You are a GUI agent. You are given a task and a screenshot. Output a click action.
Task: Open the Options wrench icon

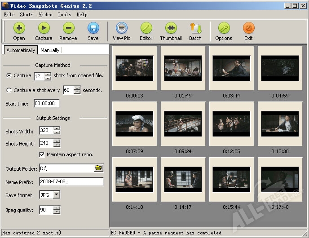[x=223, y=29]
